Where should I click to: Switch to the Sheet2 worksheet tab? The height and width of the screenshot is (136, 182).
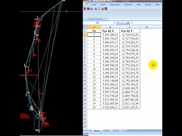tap(107, 131)
